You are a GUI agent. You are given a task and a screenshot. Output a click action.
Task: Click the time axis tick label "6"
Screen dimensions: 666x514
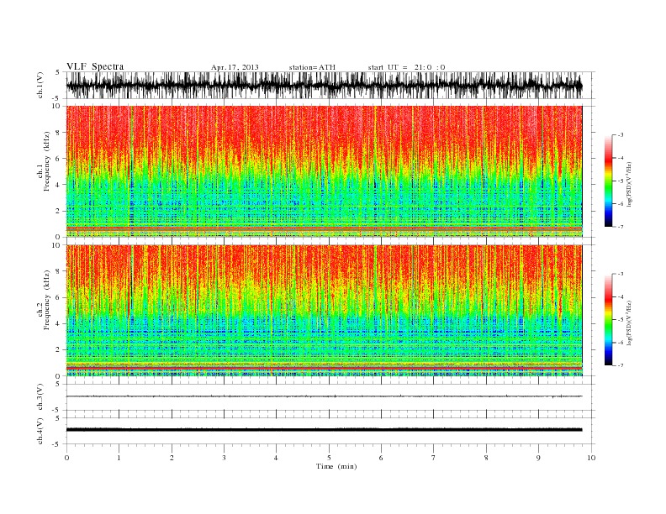pos(381,458)
